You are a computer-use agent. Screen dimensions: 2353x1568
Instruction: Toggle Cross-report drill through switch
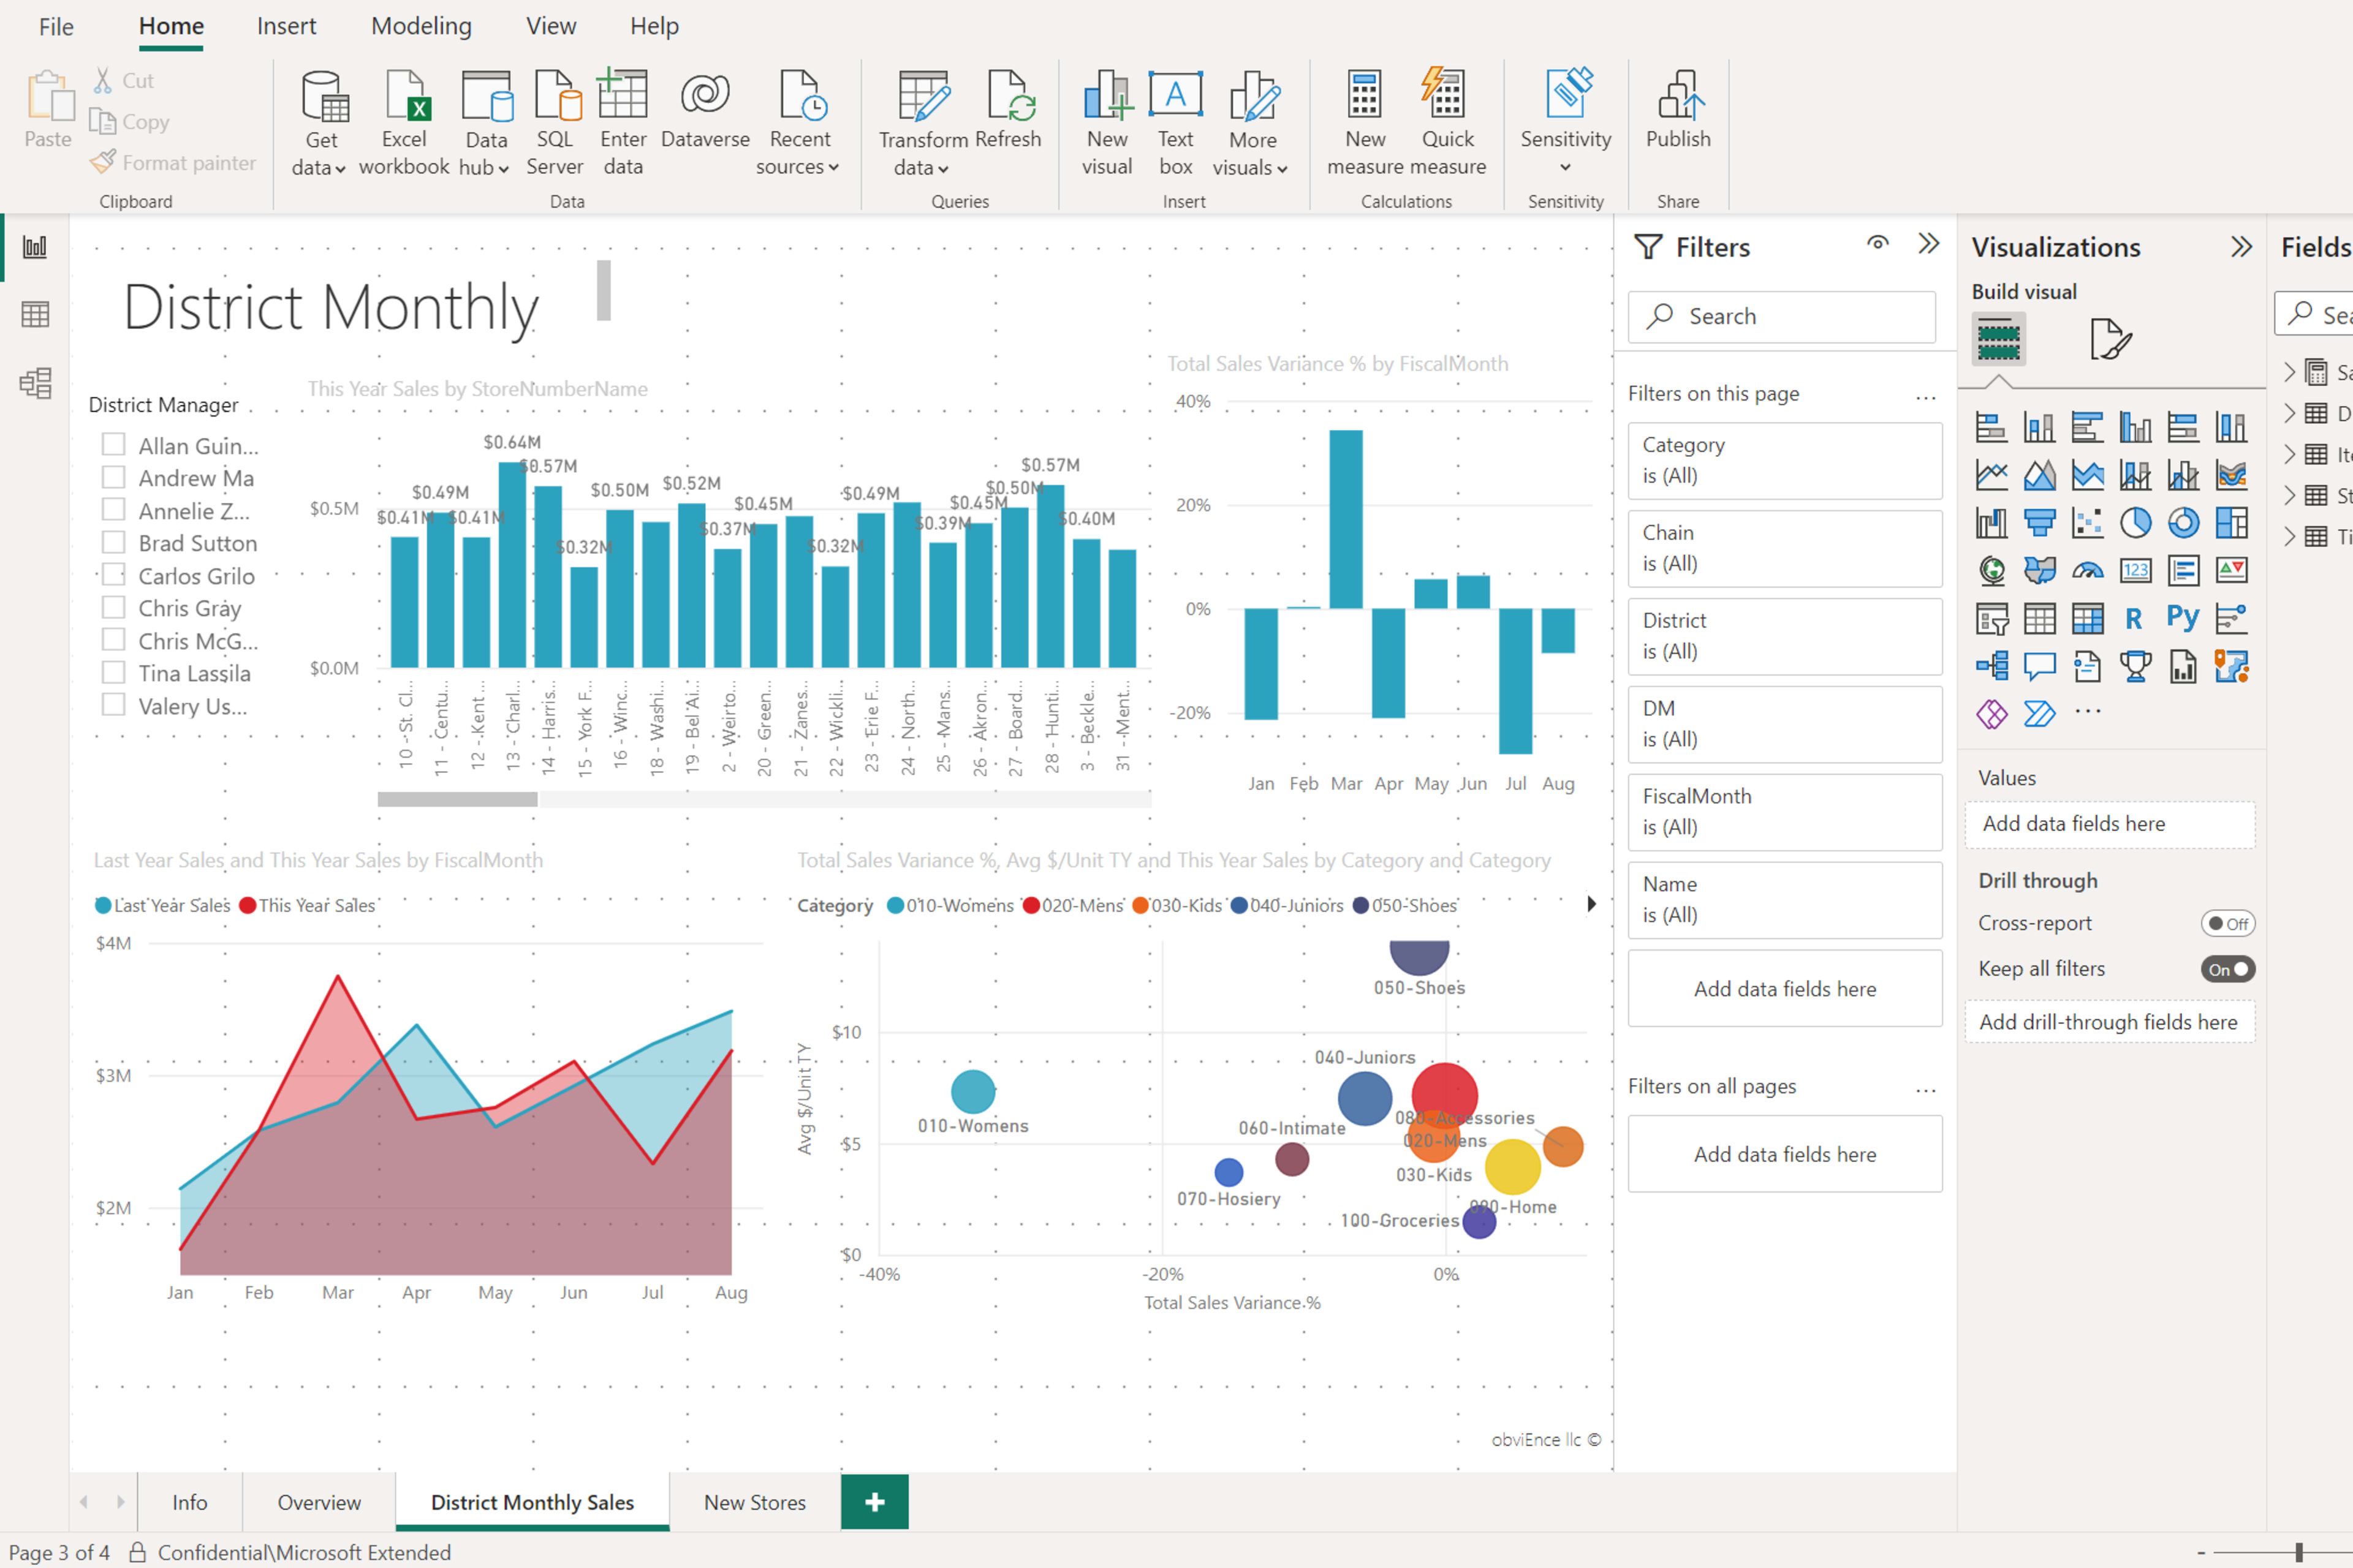point(2228,924)
